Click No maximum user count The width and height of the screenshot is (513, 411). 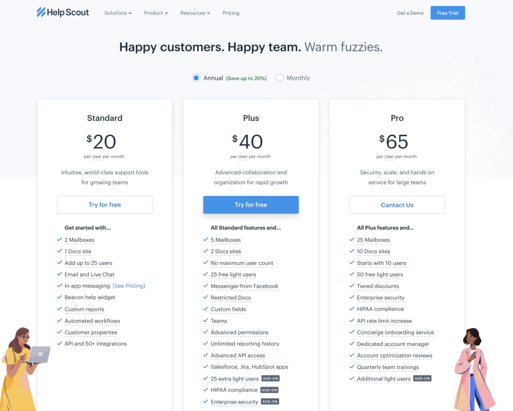pos(242,263)
